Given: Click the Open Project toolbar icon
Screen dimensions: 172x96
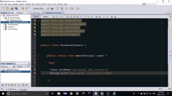Looking at the screenshot, I should tap(12, 8).
